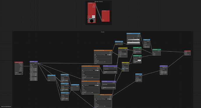Open image browser icon on diffuse image texture node
The image size is (201, 108).
point(95,55)
